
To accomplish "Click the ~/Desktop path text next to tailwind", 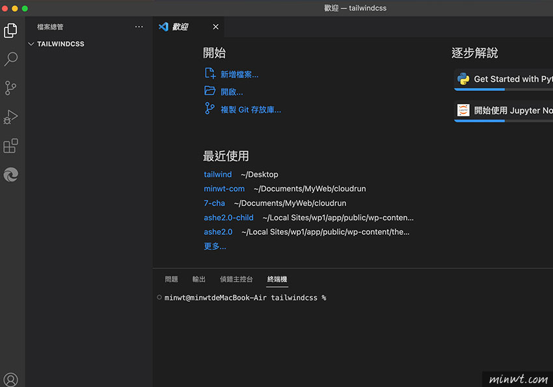I will coord(260,174).
